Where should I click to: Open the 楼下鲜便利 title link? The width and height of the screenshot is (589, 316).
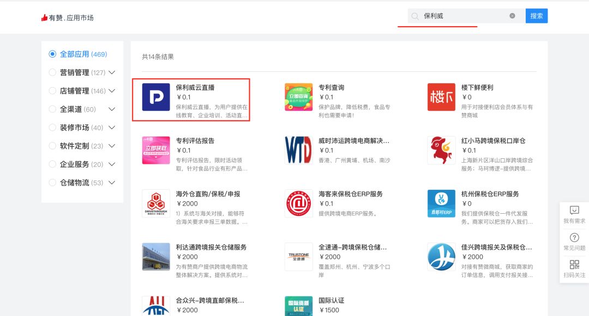pos(477,87)
